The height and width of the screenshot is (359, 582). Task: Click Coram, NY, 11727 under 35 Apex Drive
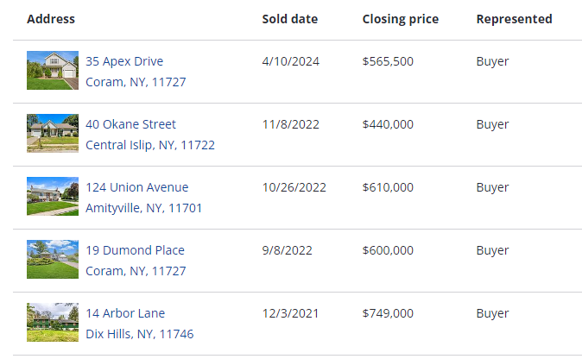pyautogui.click(x=136, y=82)
